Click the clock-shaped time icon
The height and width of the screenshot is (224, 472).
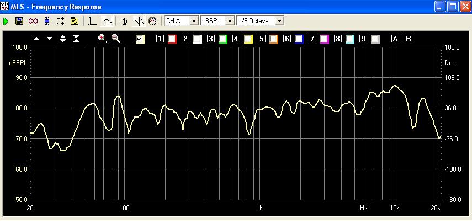tap(152, 21)
